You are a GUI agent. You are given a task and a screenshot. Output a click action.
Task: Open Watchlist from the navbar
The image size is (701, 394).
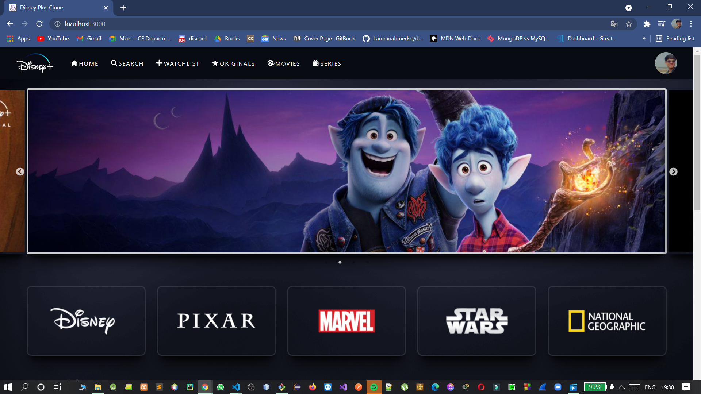tap(178, 63)
